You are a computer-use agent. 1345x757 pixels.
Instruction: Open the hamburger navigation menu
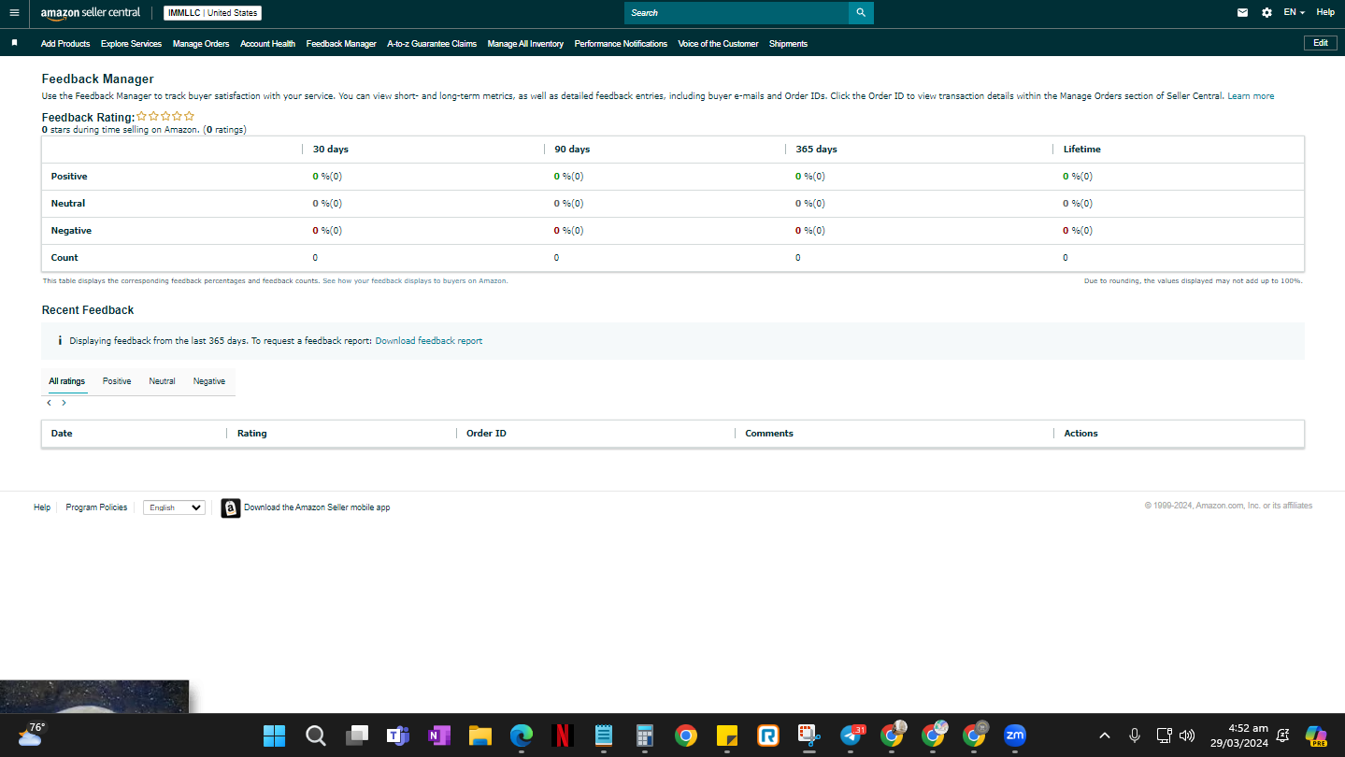[x=13, y=13]
